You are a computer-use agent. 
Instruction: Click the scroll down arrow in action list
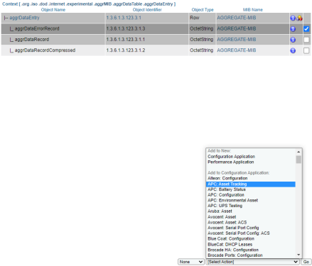(298, 255)
